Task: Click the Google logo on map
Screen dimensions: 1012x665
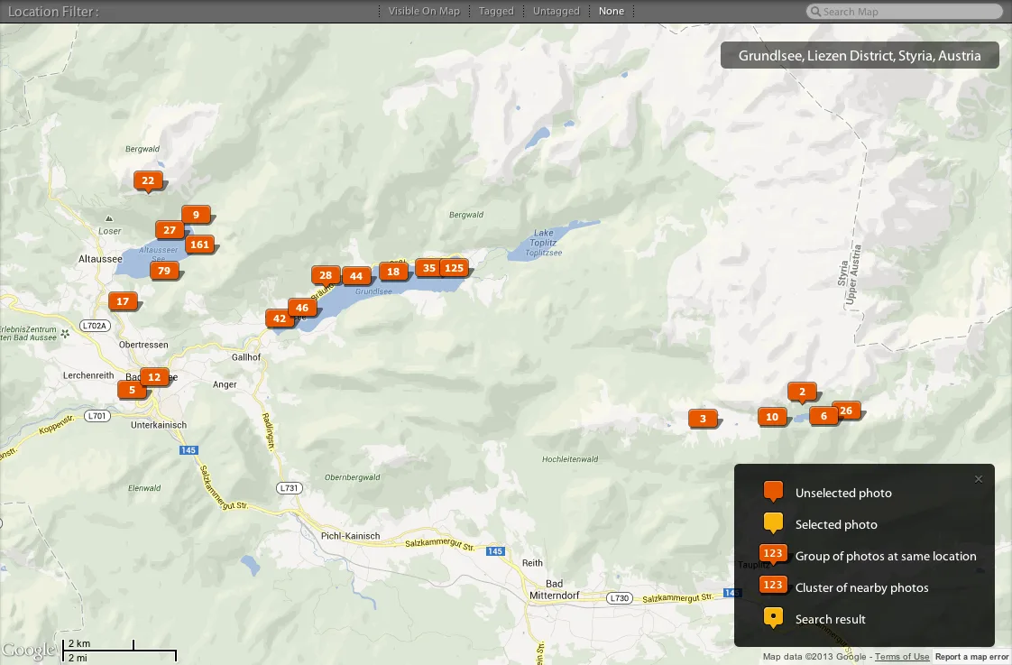Action: click(29, 651)
